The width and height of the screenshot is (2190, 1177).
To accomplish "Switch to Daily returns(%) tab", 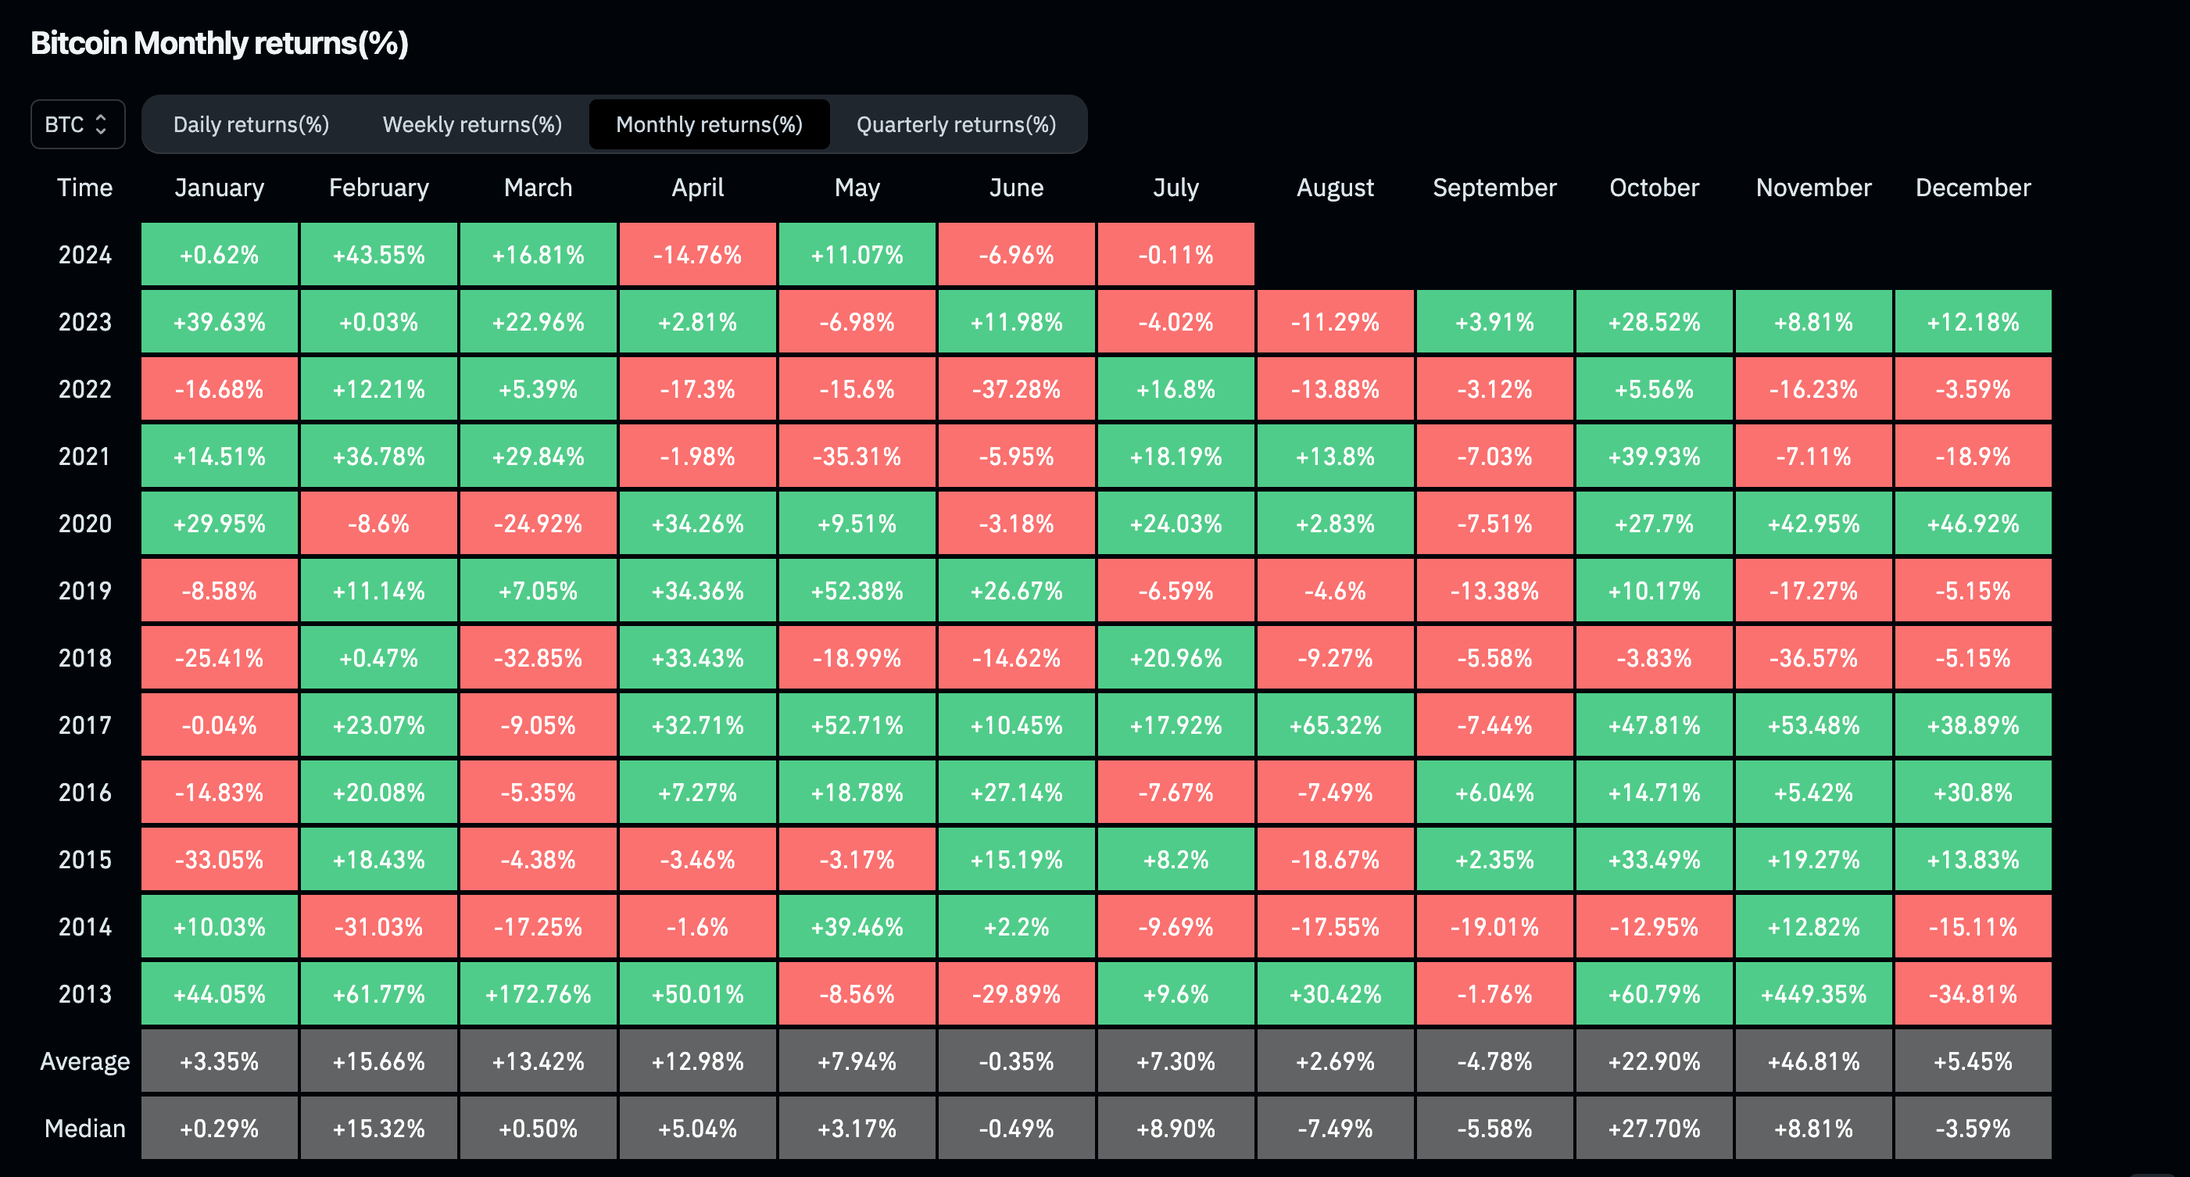I will coord(251,124).
